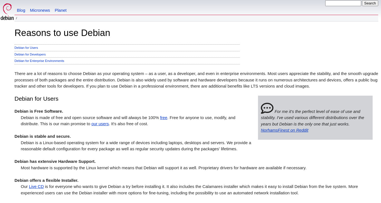This screenshot has width=381, height=203.
Task: Jump to Debian for Developers section
Action: tap(30, 54)
